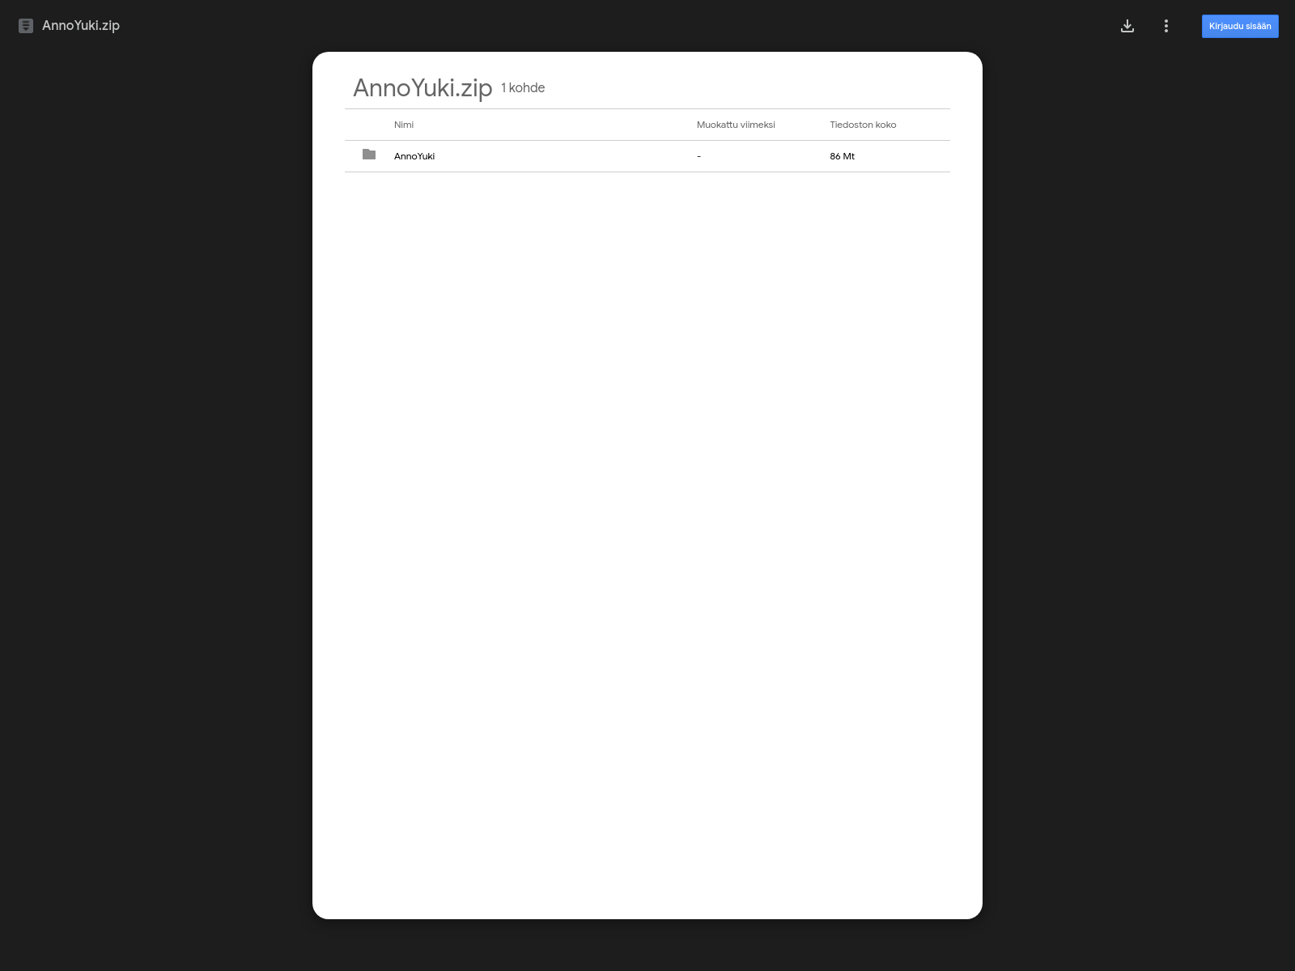The width and height of the screenshot is (1295, 971).
Task: Click dark background right of the panel
Action: (x=1139, y=485)
